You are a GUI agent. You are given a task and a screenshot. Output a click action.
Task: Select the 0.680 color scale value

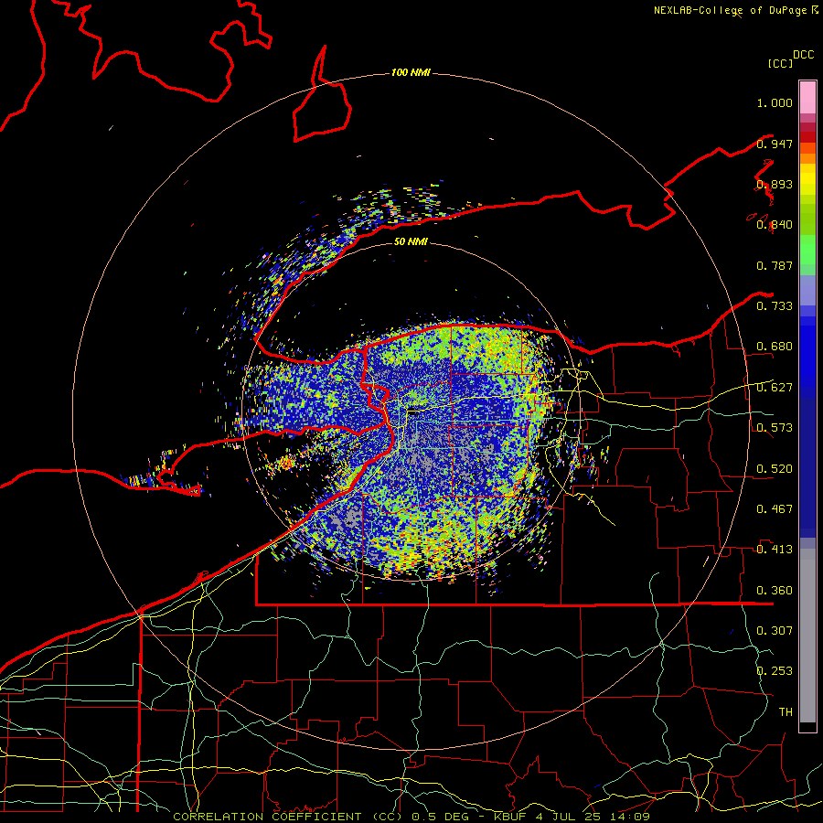pos(775,347)
